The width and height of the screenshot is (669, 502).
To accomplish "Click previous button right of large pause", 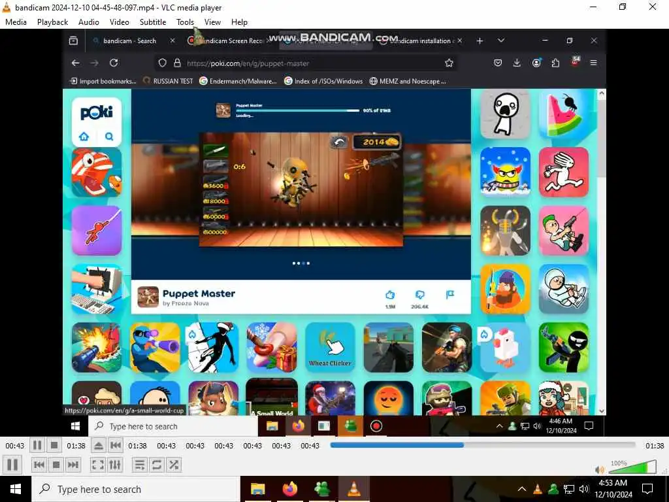I will click(39, 465).
